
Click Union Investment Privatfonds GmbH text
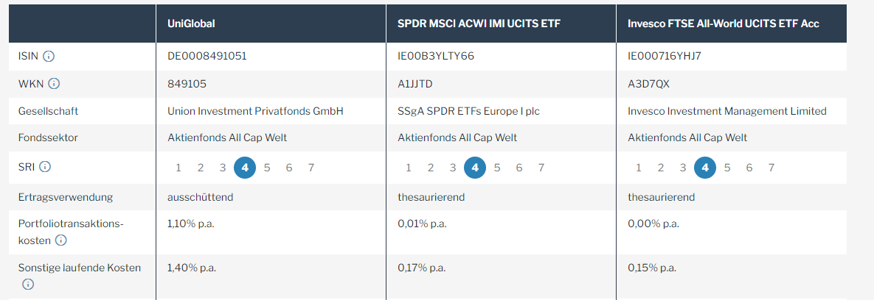point(255,112)
